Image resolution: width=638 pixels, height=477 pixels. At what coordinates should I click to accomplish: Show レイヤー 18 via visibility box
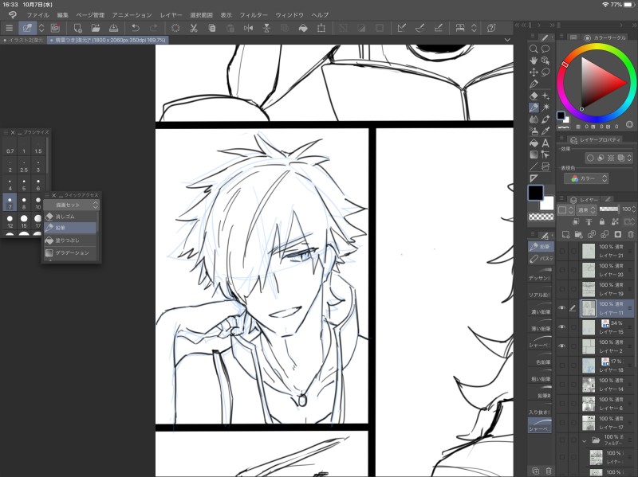pos(562,366)
